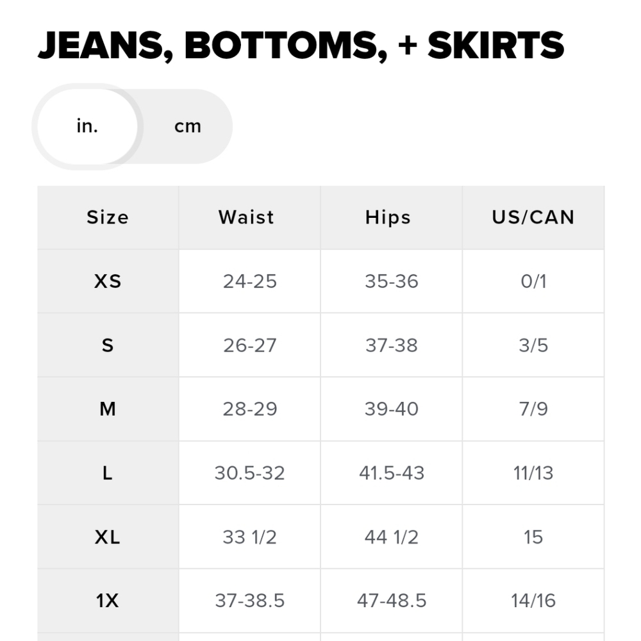Click the Jeans, Bottoms, + Skirts heading
Viewport: 641px width, 641px height.
pos(301,46)
